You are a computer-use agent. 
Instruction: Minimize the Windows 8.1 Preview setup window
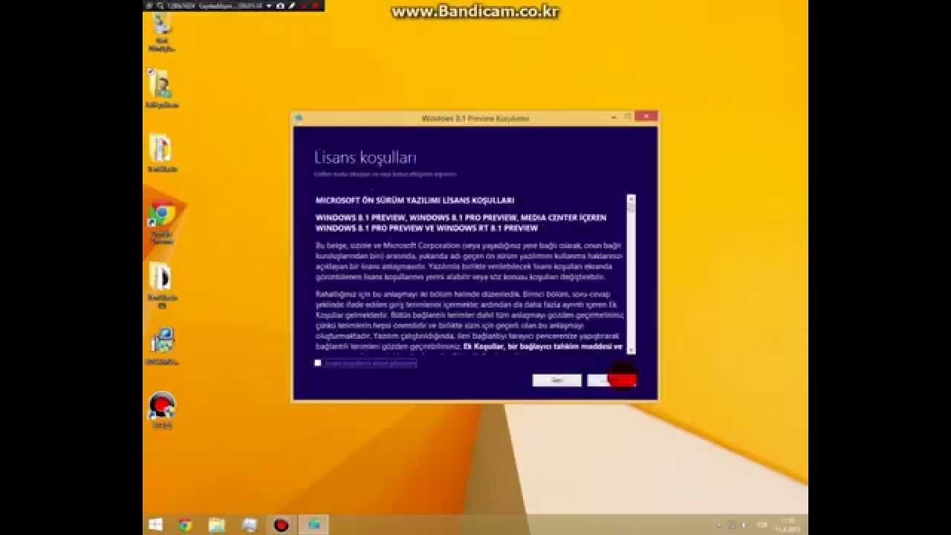(614, 117)
